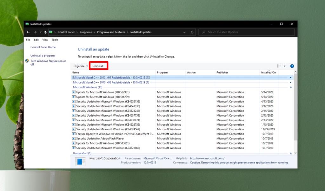Screen dimensions: 325x191
Task: Open the File menu
Action: [x=28, y=40]
